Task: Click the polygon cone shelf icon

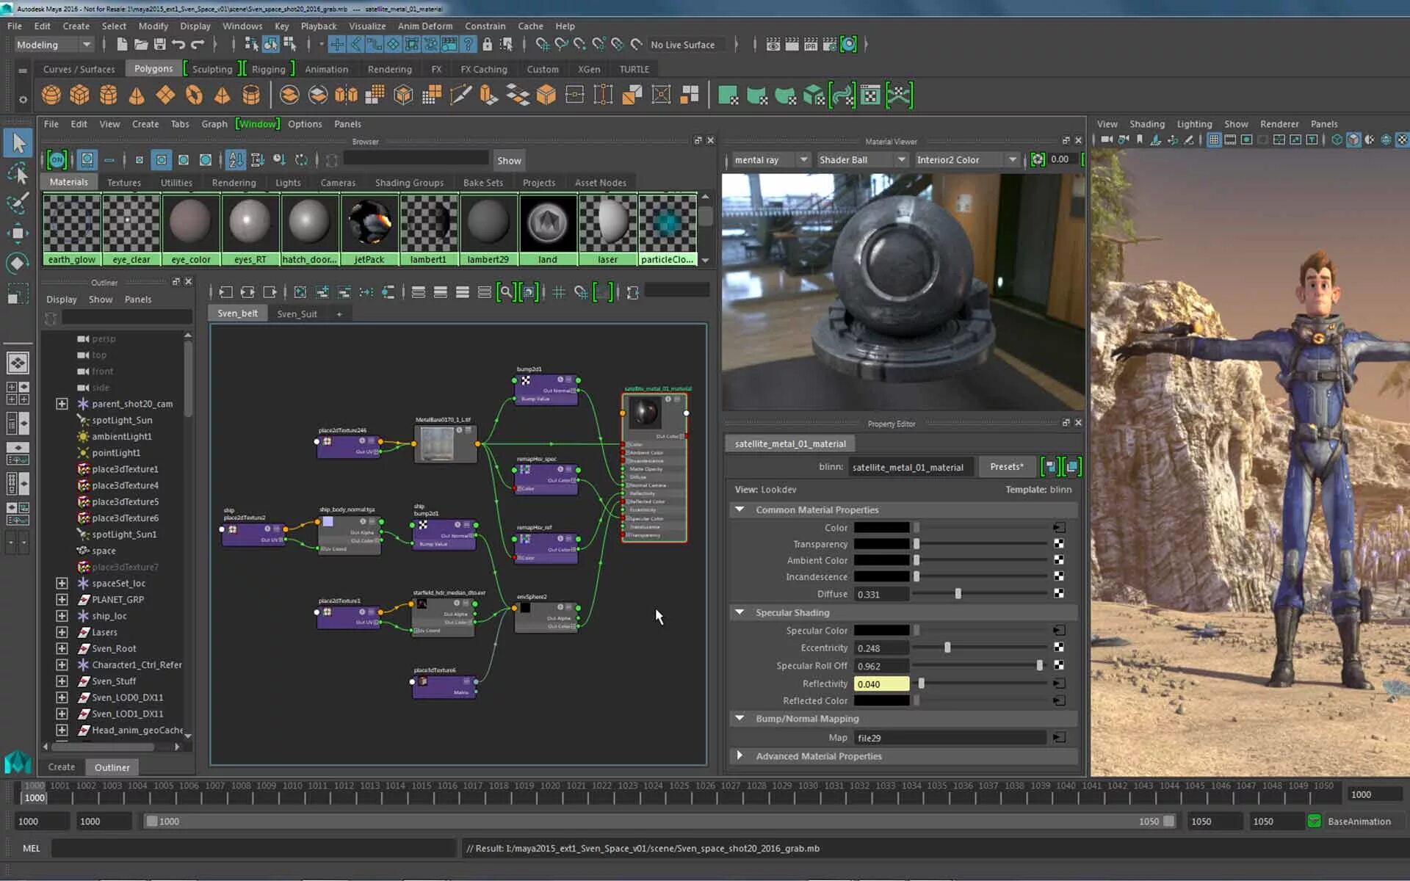Action: click(x=137, y=95)
